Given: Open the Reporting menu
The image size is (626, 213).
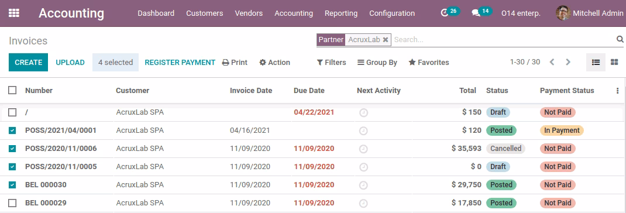Looking at the screenshot, I should coord(341,13).
